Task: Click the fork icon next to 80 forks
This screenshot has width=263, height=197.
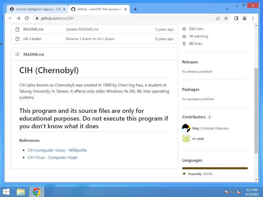Action: pos(184,44)
